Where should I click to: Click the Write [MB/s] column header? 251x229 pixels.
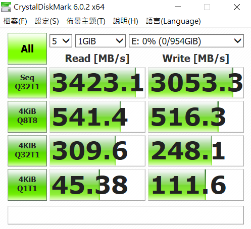[195, 59]
